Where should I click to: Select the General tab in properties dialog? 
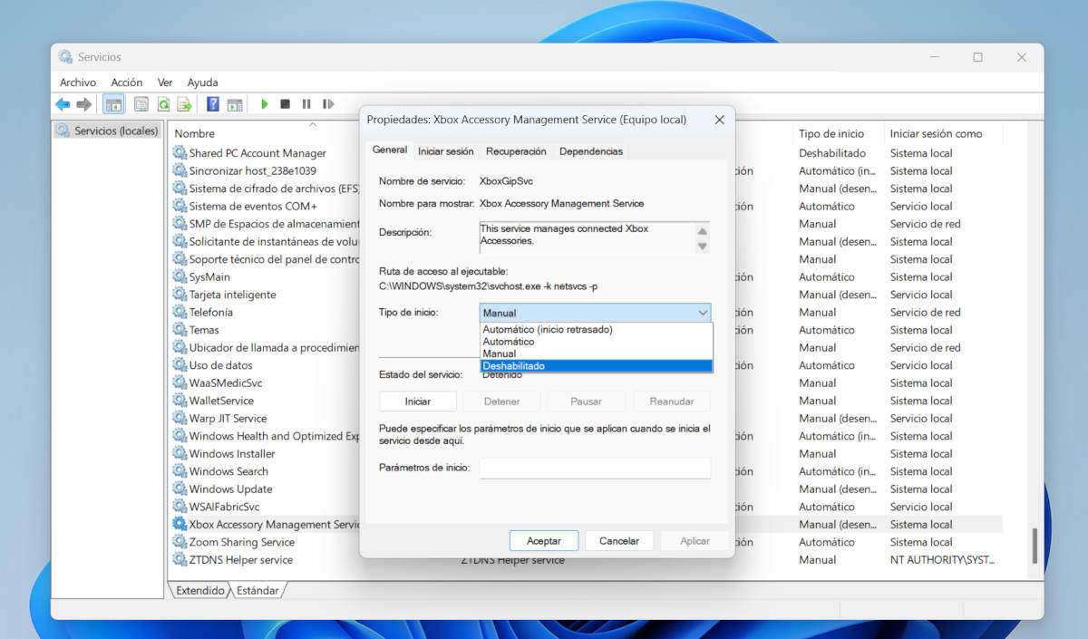[390, 150]
